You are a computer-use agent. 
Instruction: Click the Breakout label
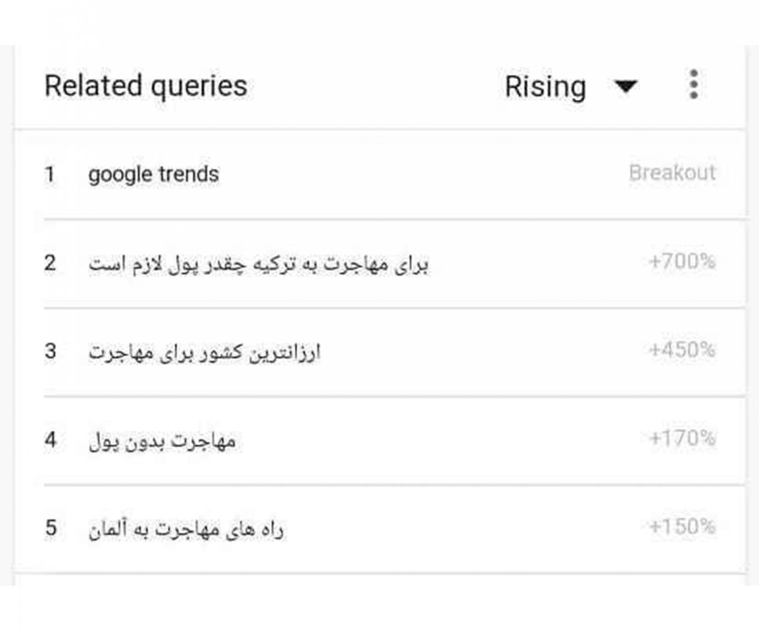click(x=672, y=173)
